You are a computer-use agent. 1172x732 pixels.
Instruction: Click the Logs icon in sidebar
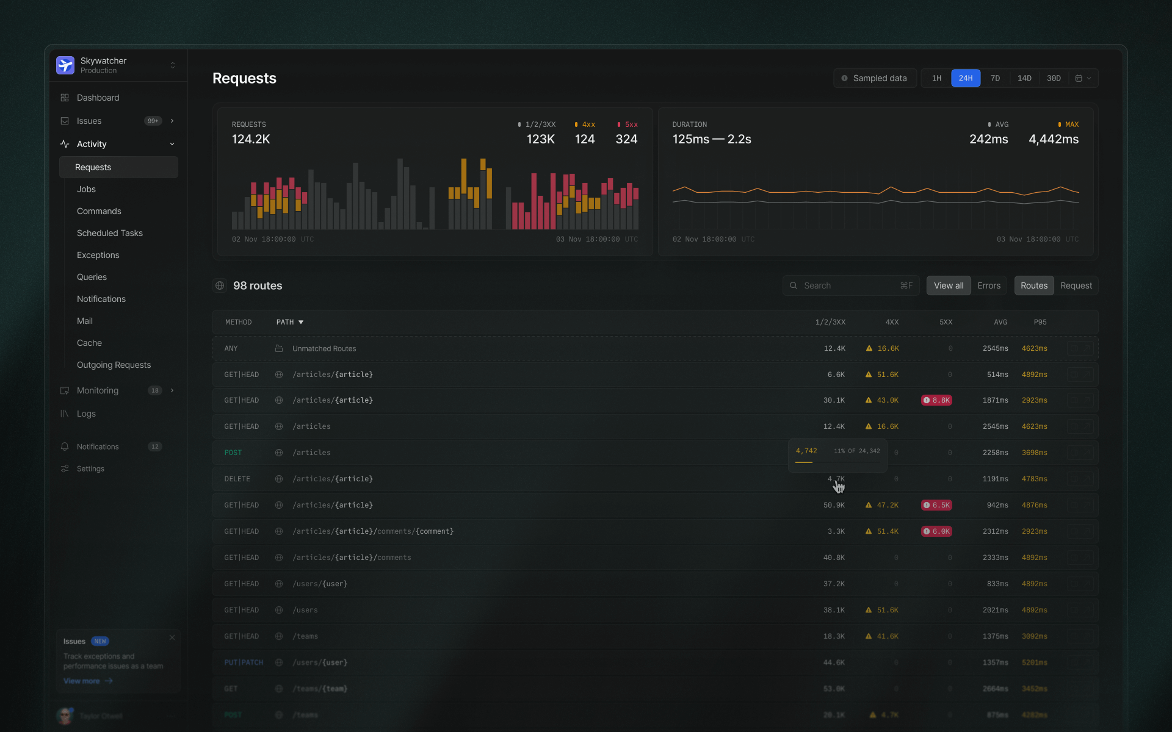(65, 414)
